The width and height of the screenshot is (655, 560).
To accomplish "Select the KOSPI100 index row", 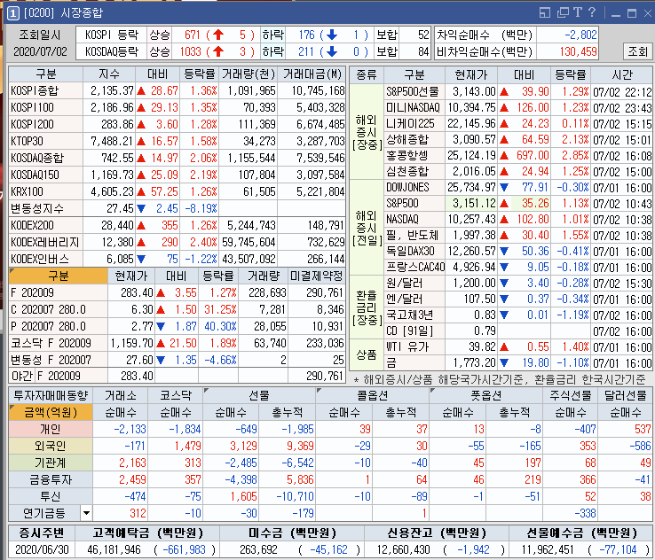I will 178,107.
